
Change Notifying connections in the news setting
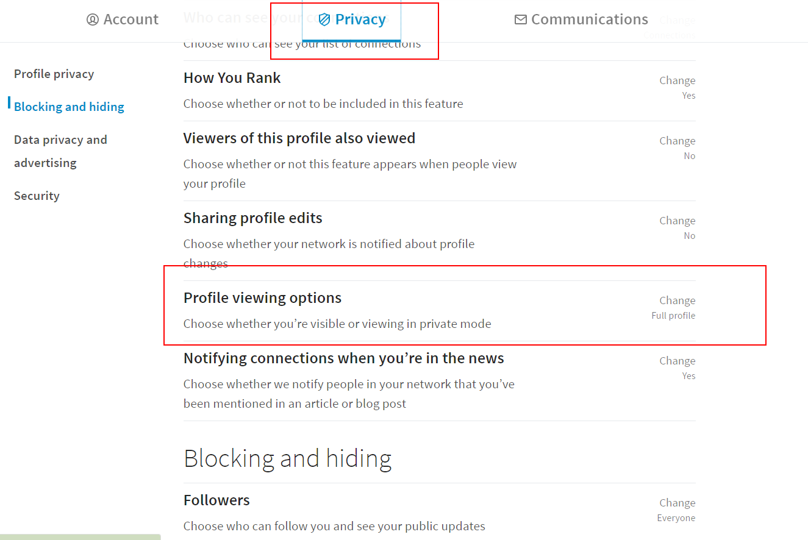[x=677, y=361]
